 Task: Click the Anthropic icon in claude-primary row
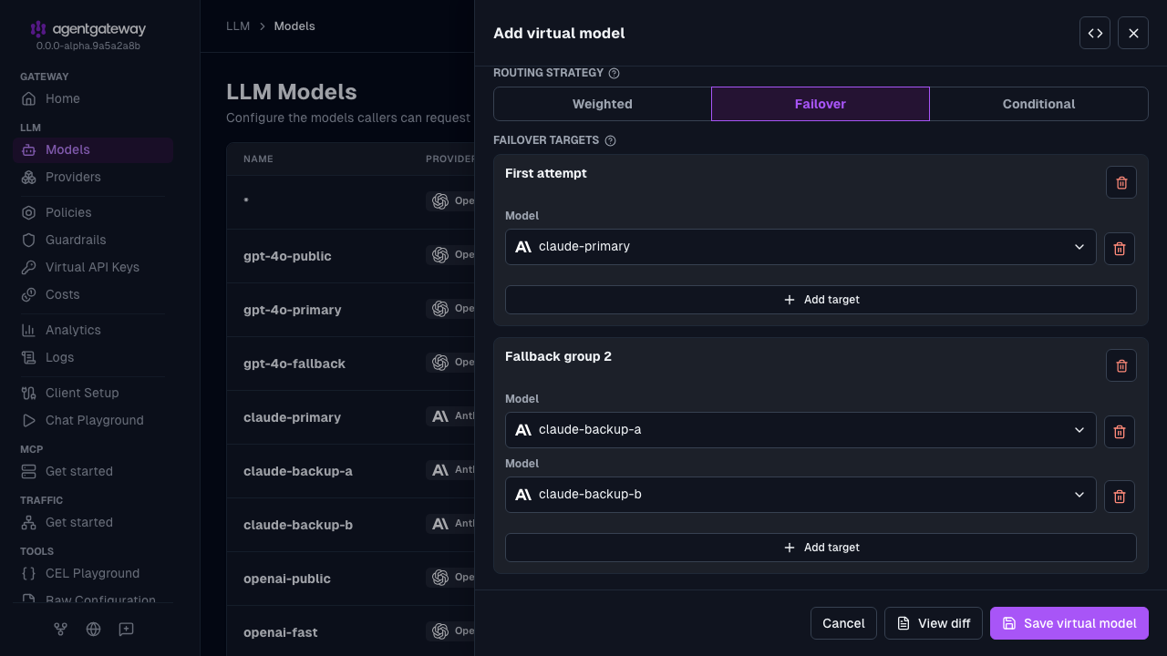click(x=440, y=416)
